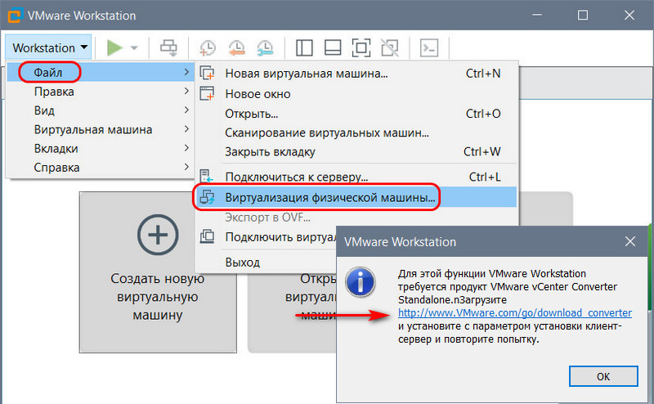This screenshot has height=404, width=654.
Task: Choose Новая виртуальная машина menu entry
Action: (356, 74)
